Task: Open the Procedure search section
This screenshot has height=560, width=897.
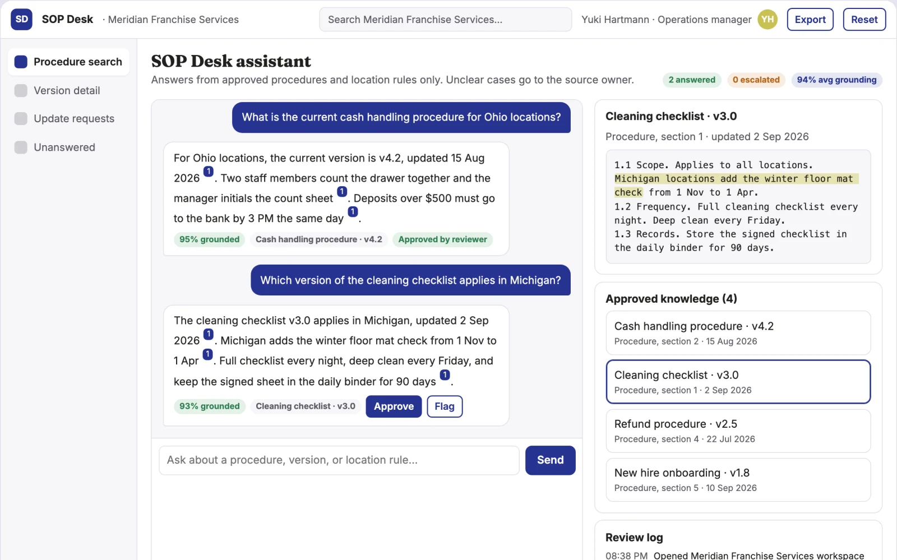Action: point(68,62)
